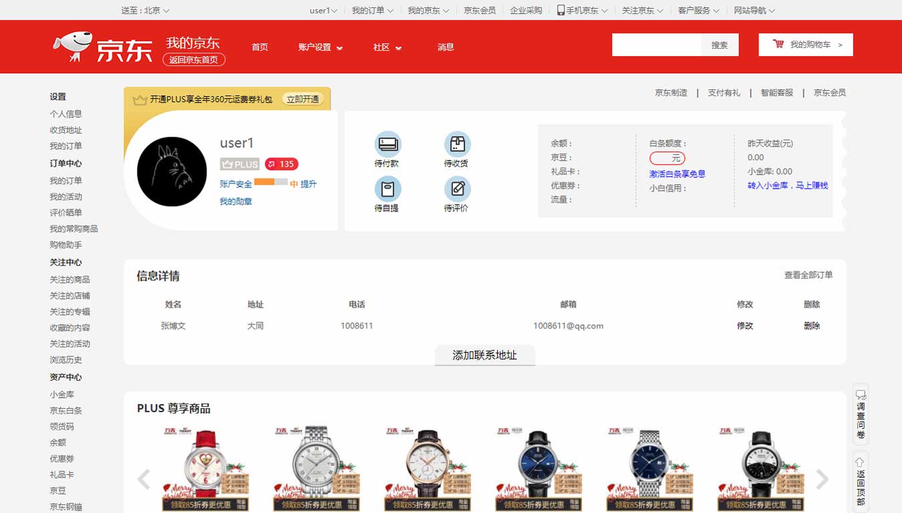Screen dimensions: 902x513
Task: Open the 待评价 pending review icon
Action: click(x=457, y=189)
